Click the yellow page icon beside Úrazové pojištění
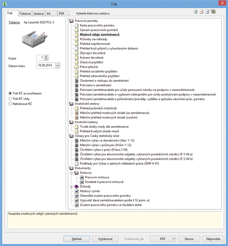 (77, 62)
